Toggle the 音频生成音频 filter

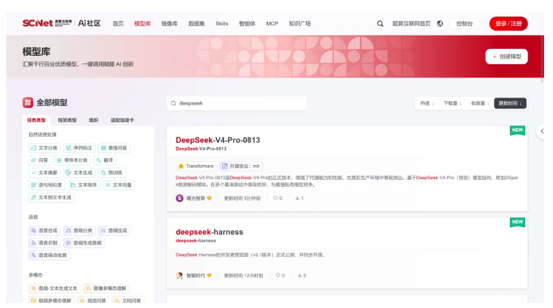click(84, 243)
